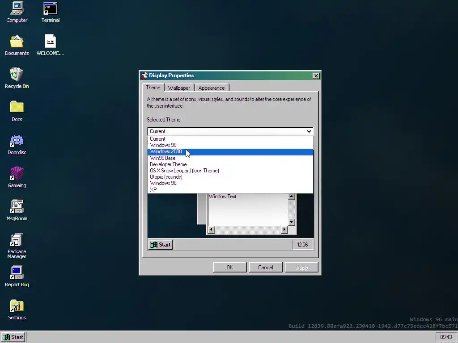Choose Win96 Base theme option

pos(230,158)
